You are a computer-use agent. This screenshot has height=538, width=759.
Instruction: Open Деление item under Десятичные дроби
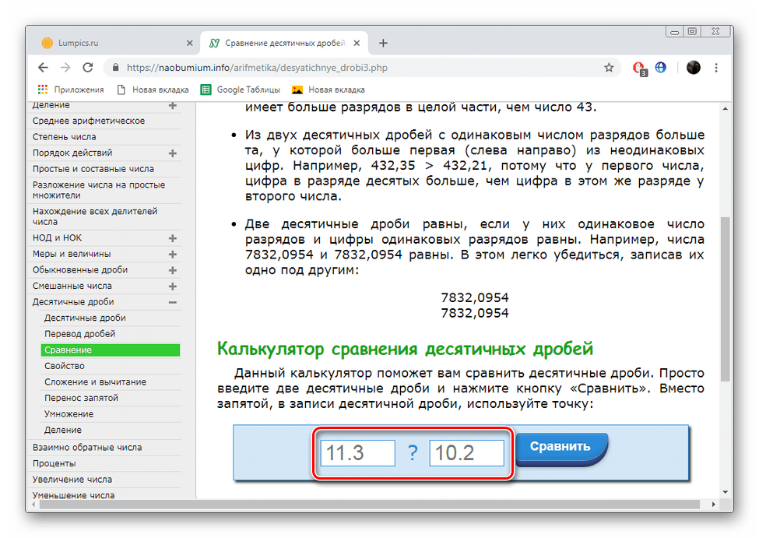63,430
